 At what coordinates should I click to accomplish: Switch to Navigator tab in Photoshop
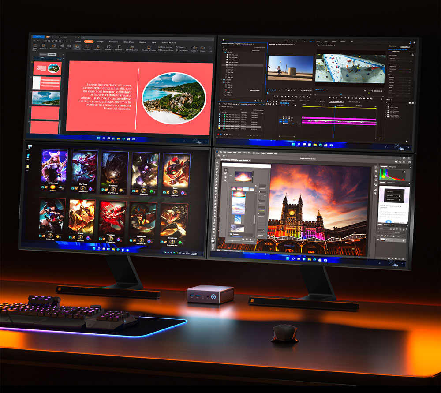[392, 167]
